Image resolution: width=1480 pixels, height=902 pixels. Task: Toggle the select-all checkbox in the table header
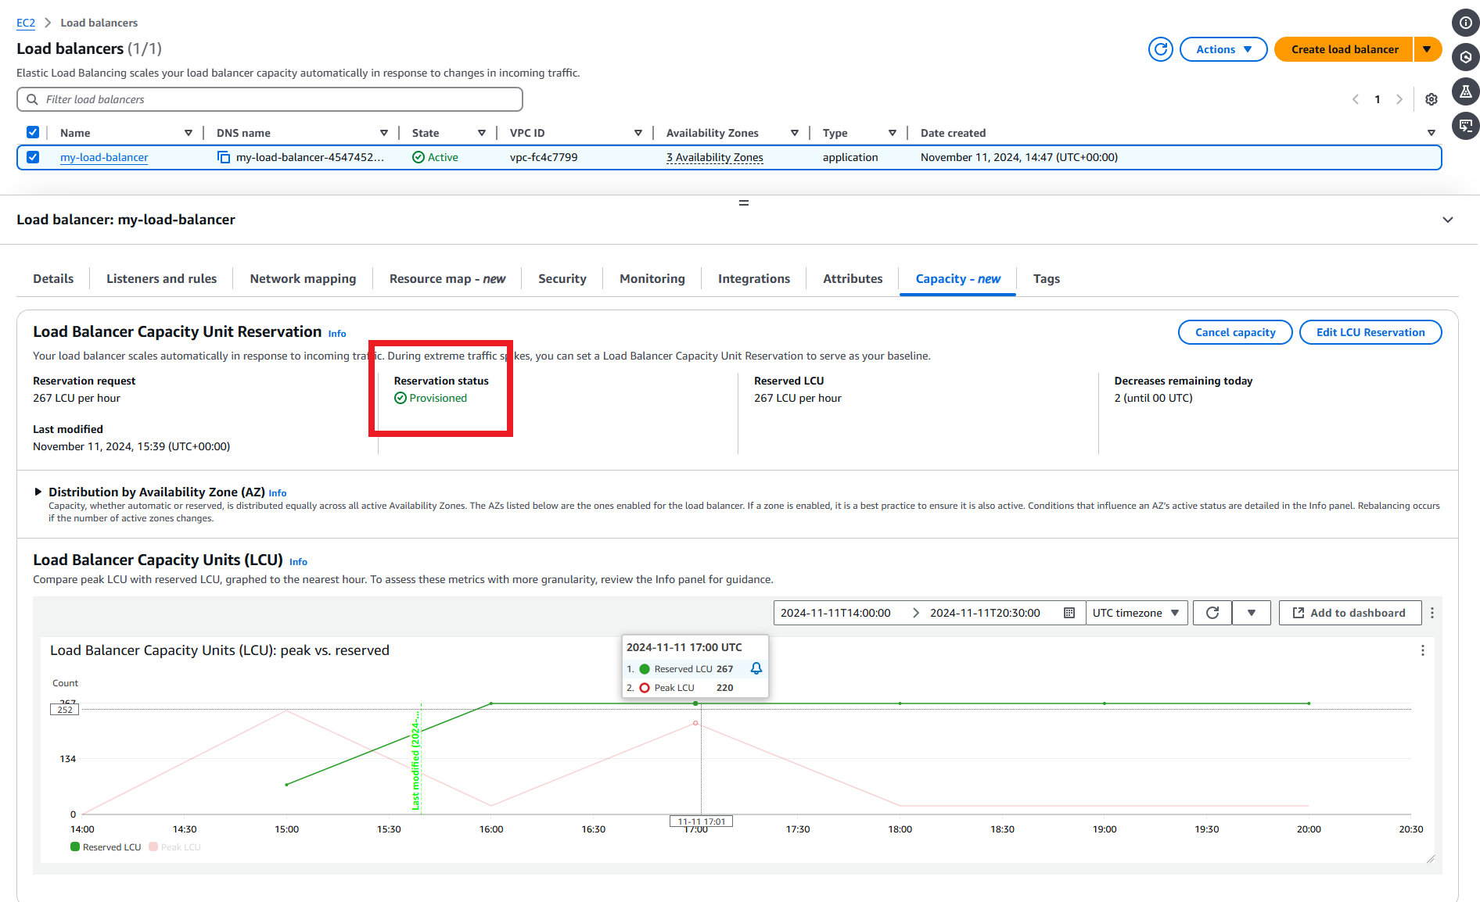pos(33,132)
